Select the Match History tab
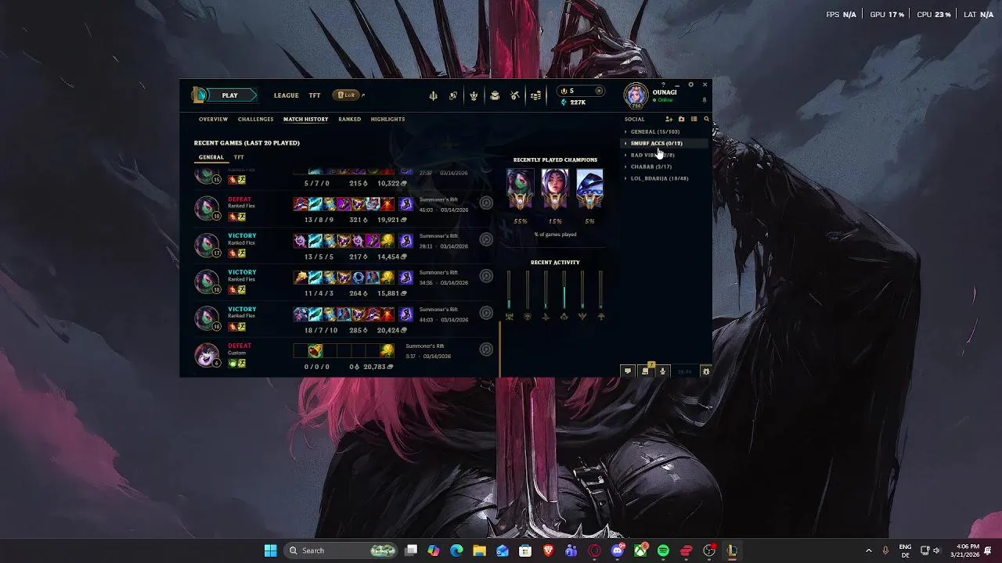Viewport: 1002px width, 563px height. click(305, 119)
